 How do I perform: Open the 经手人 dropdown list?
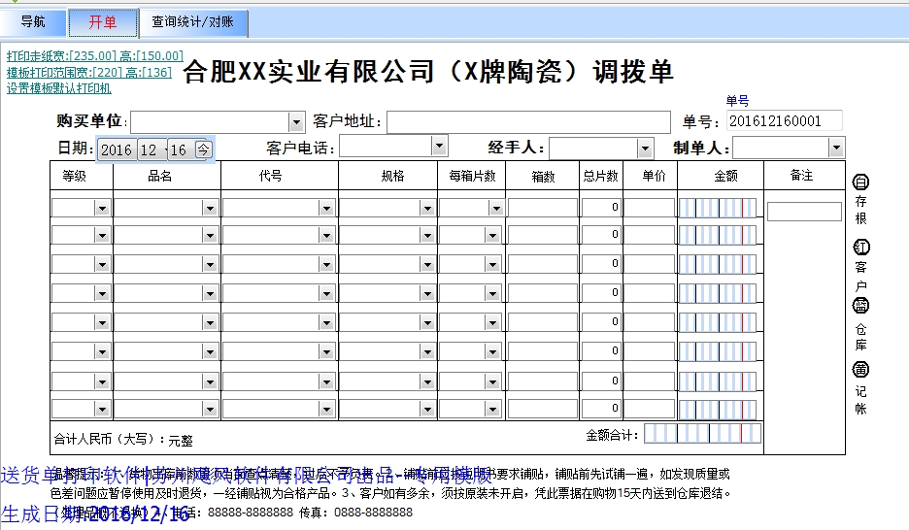click(645, 149)
